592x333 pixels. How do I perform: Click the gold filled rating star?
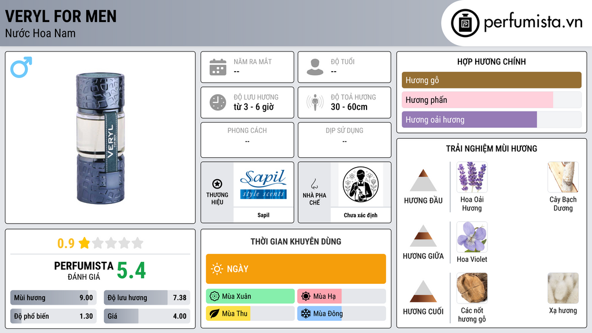point(84,243)
